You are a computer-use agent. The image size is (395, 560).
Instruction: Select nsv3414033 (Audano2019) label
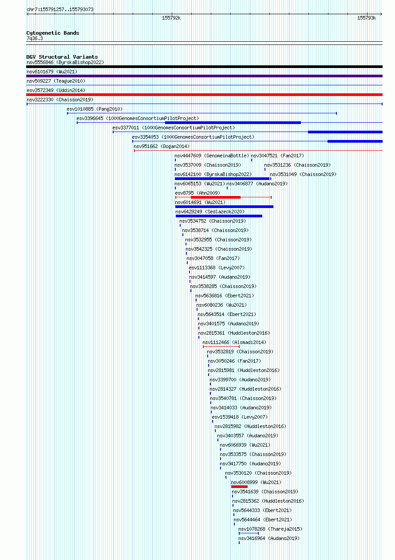[241, 408]
